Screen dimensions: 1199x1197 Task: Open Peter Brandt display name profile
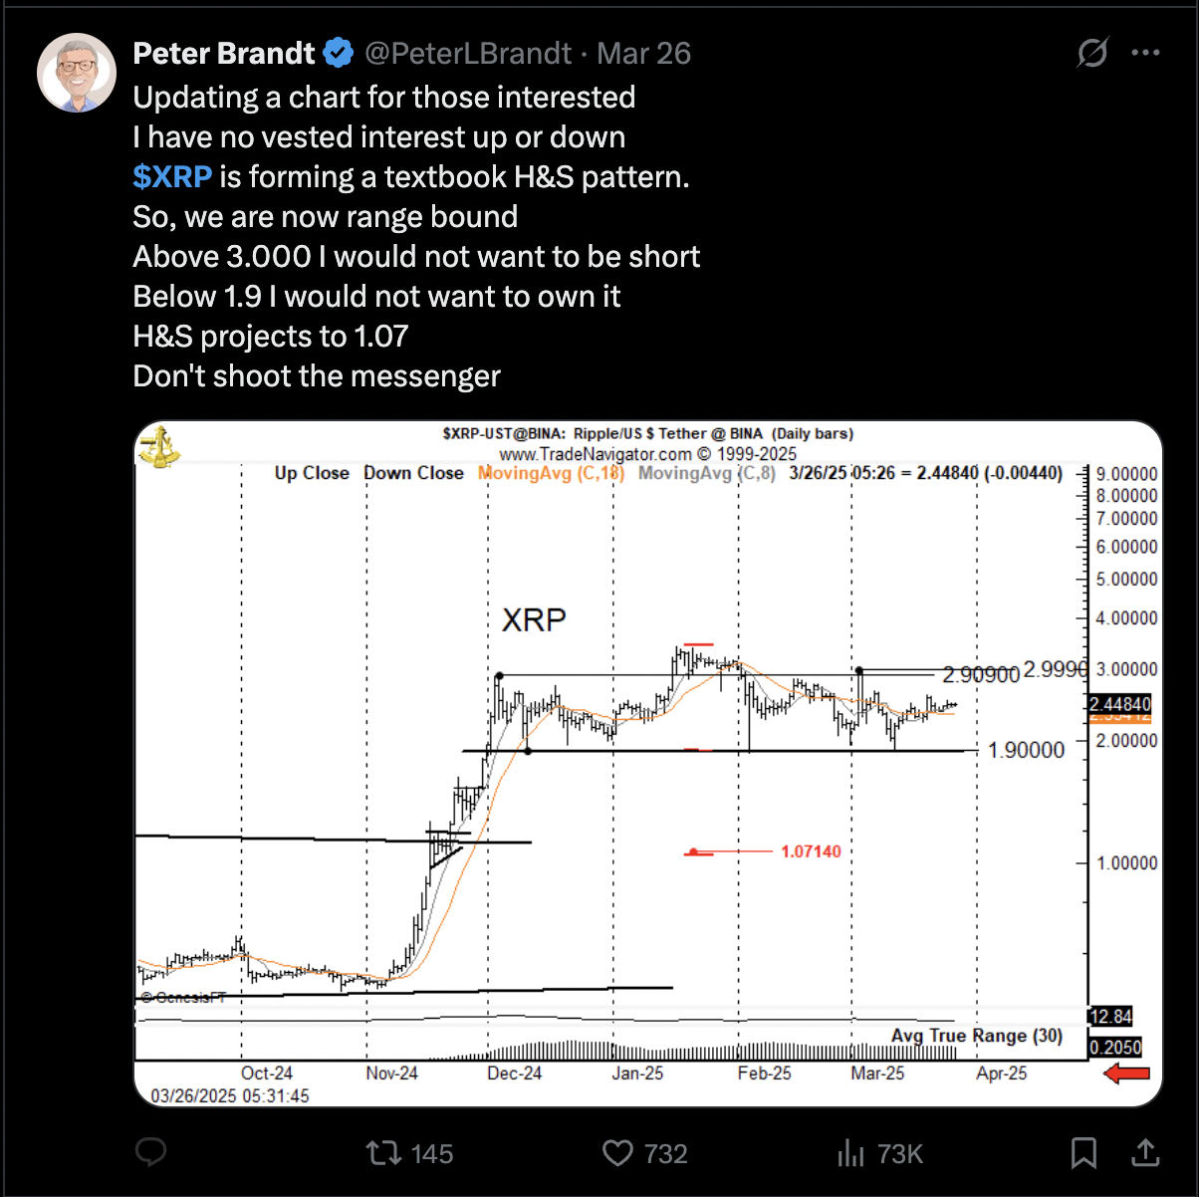[x=224, y=53]
